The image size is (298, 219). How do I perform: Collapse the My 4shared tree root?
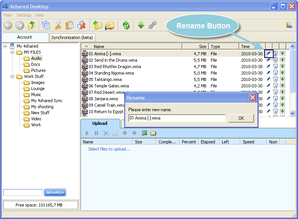tap(5, 46)
